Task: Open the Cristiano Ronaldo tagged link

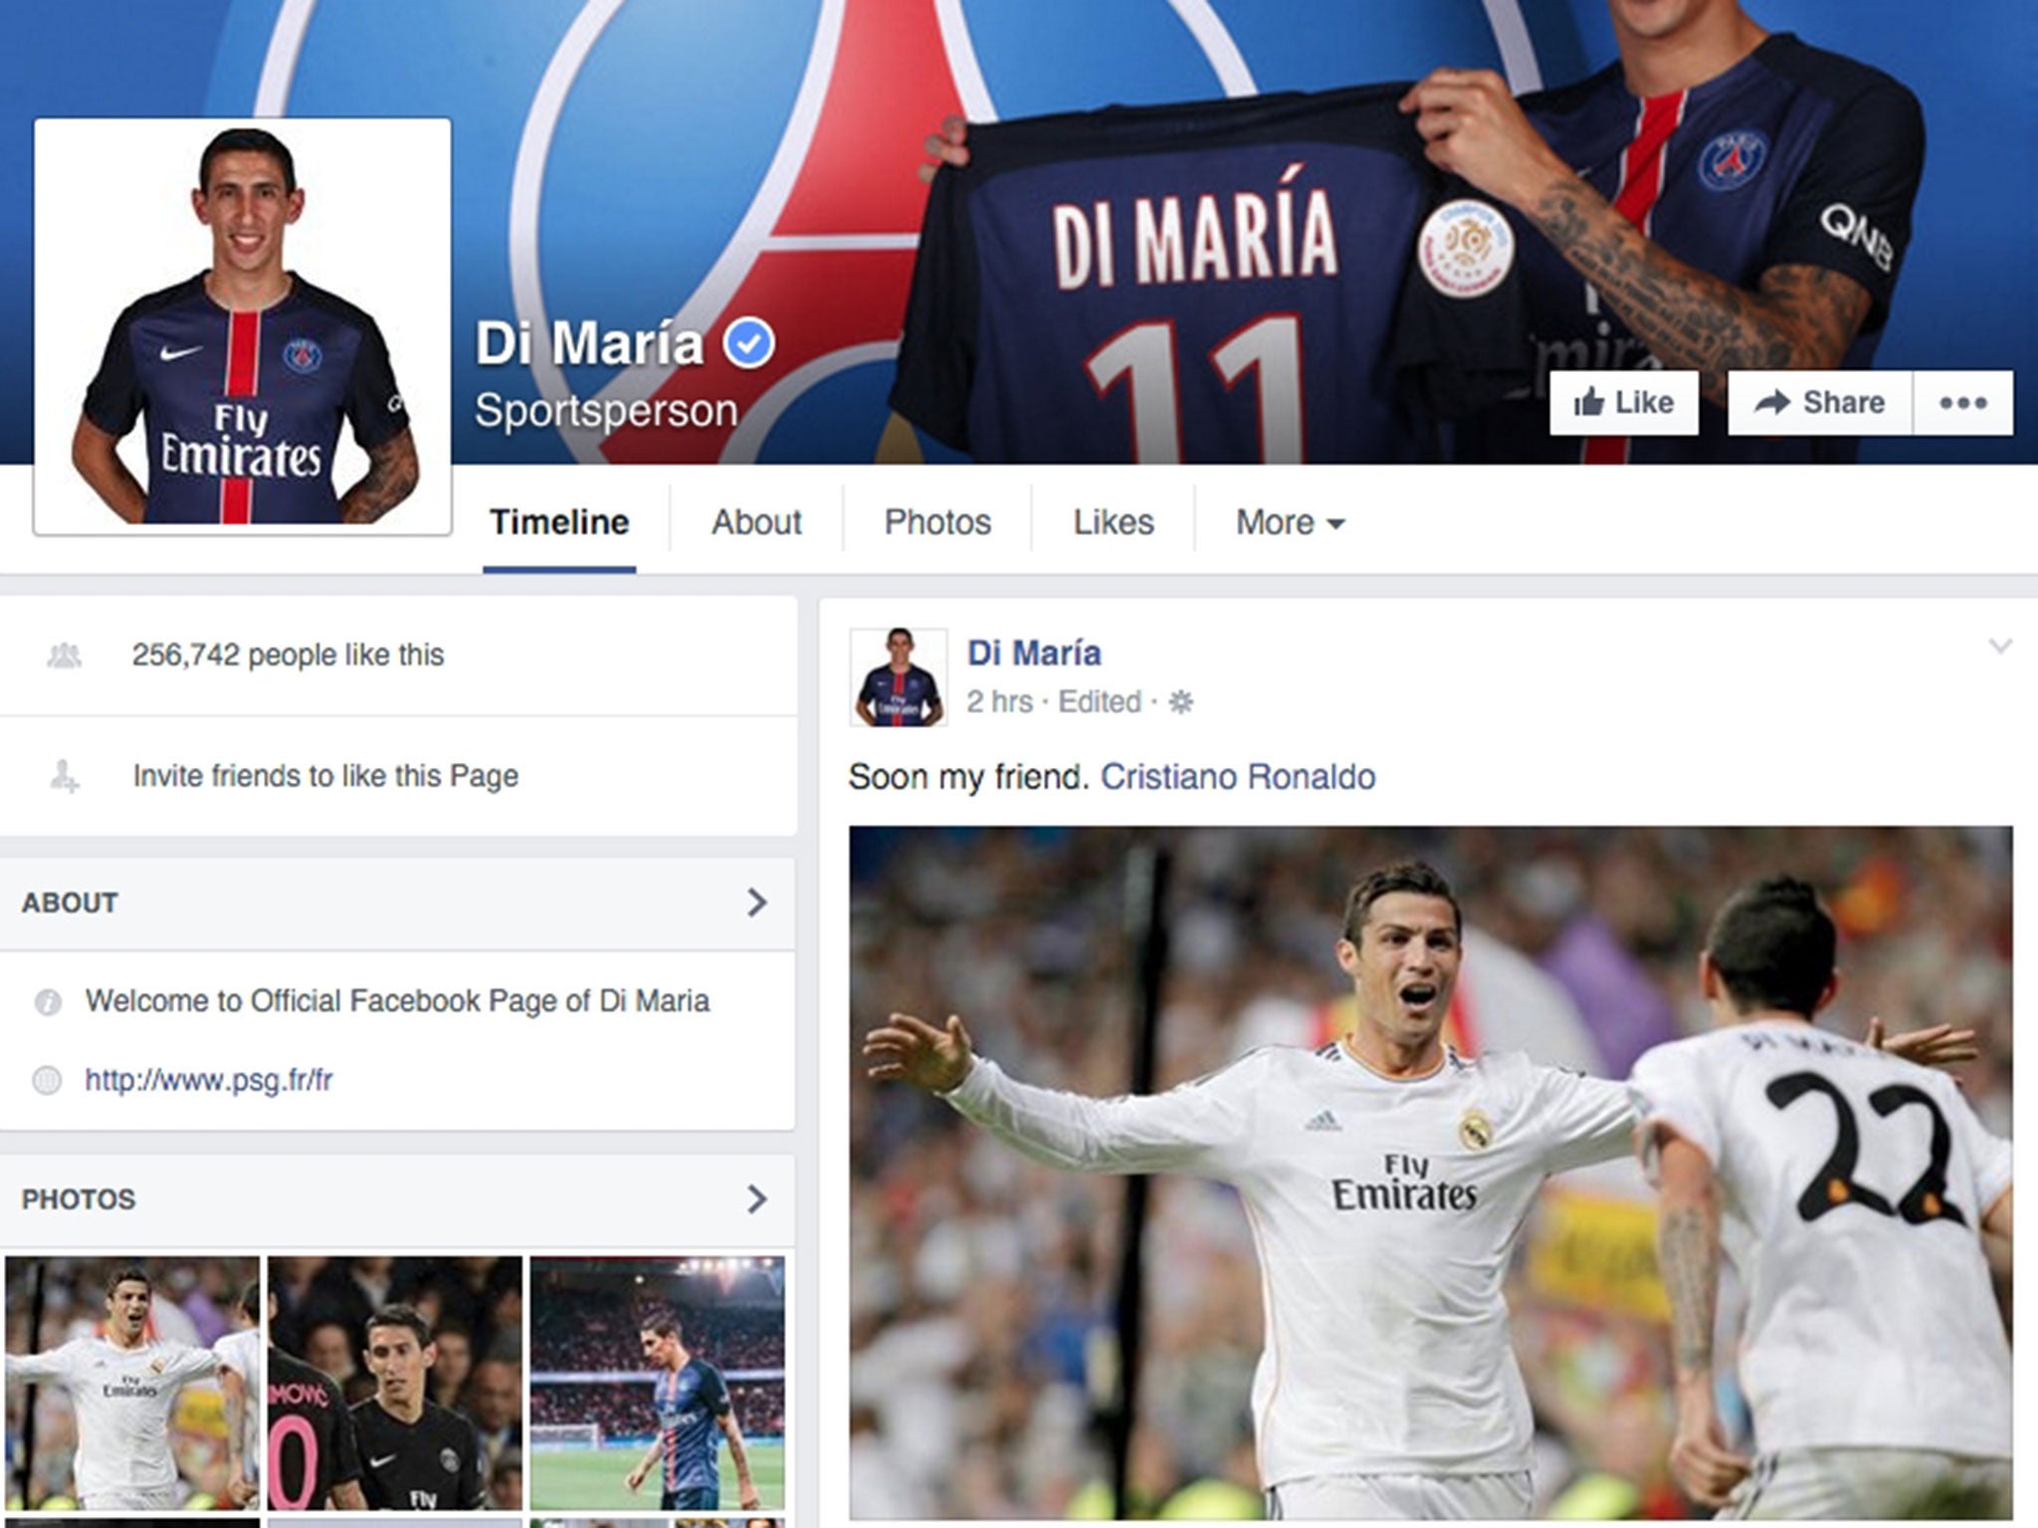Action: [x=1238, y=777]
